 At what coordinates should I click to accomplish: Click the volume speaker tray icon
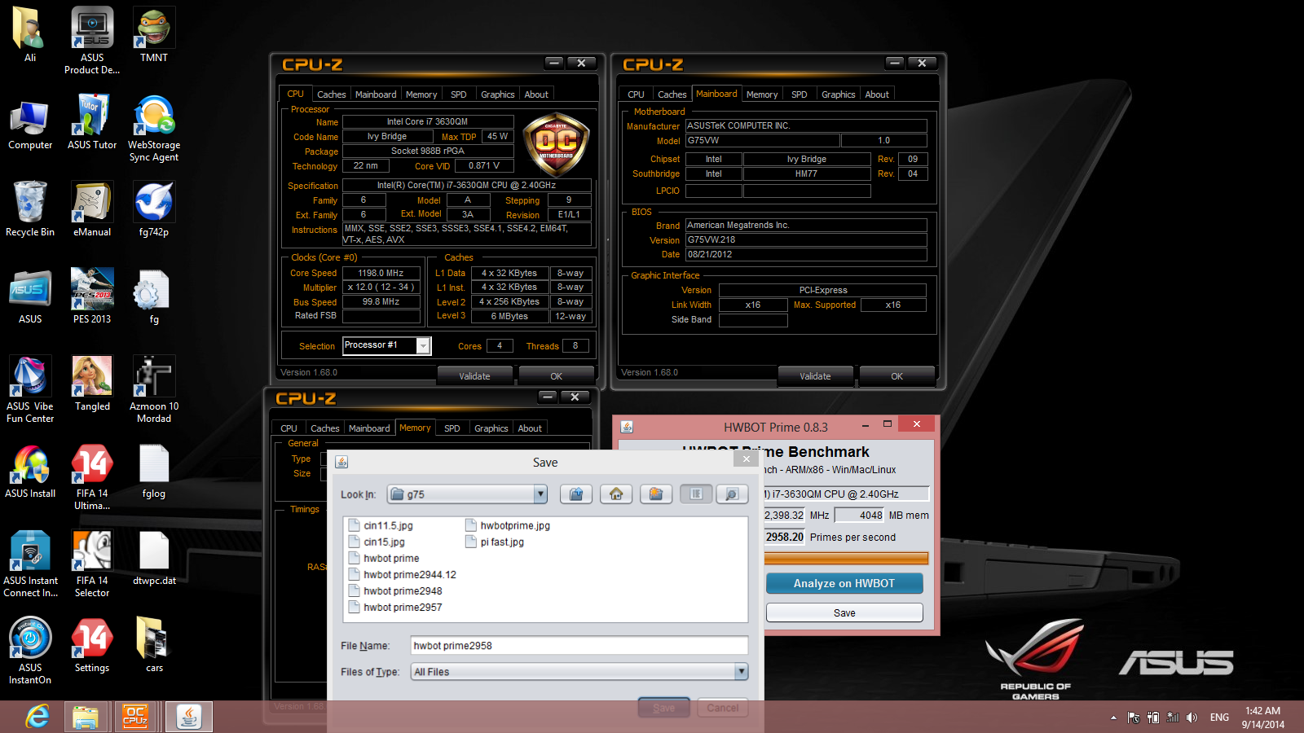tap(1192, 718)
